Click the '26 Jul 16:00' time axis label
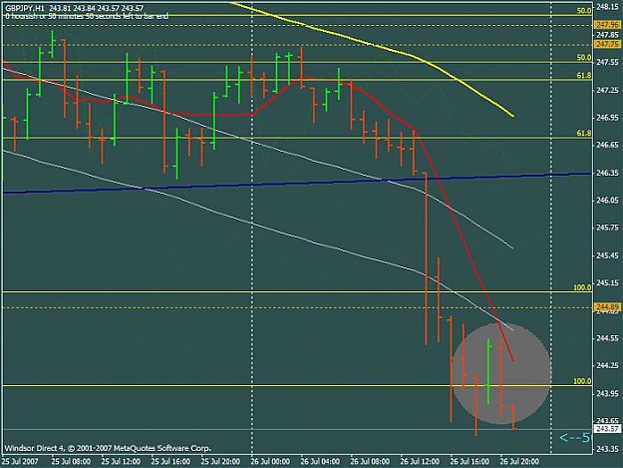The image size is (623, 468). point(469,462)
